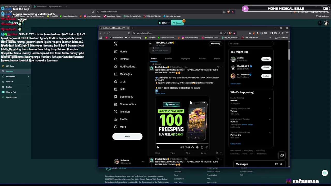The width and height of the screenshot is (331, 186).
Task: Expand the Messages drawer
Action: (281, 164)
